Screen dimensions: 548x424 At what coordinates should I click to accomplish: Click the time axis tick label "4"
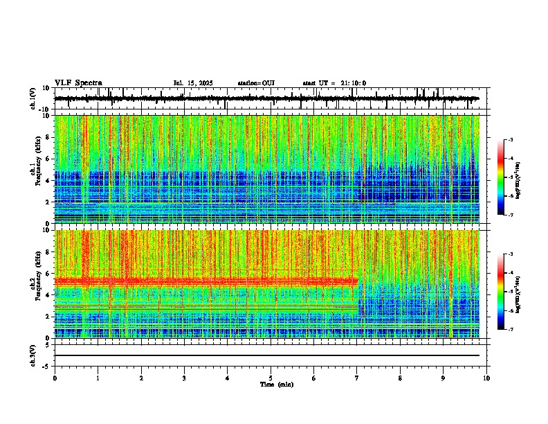[228, 378]
